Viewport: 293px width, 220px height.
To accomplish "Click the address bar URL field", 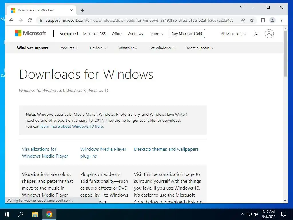I will (140, 20).
